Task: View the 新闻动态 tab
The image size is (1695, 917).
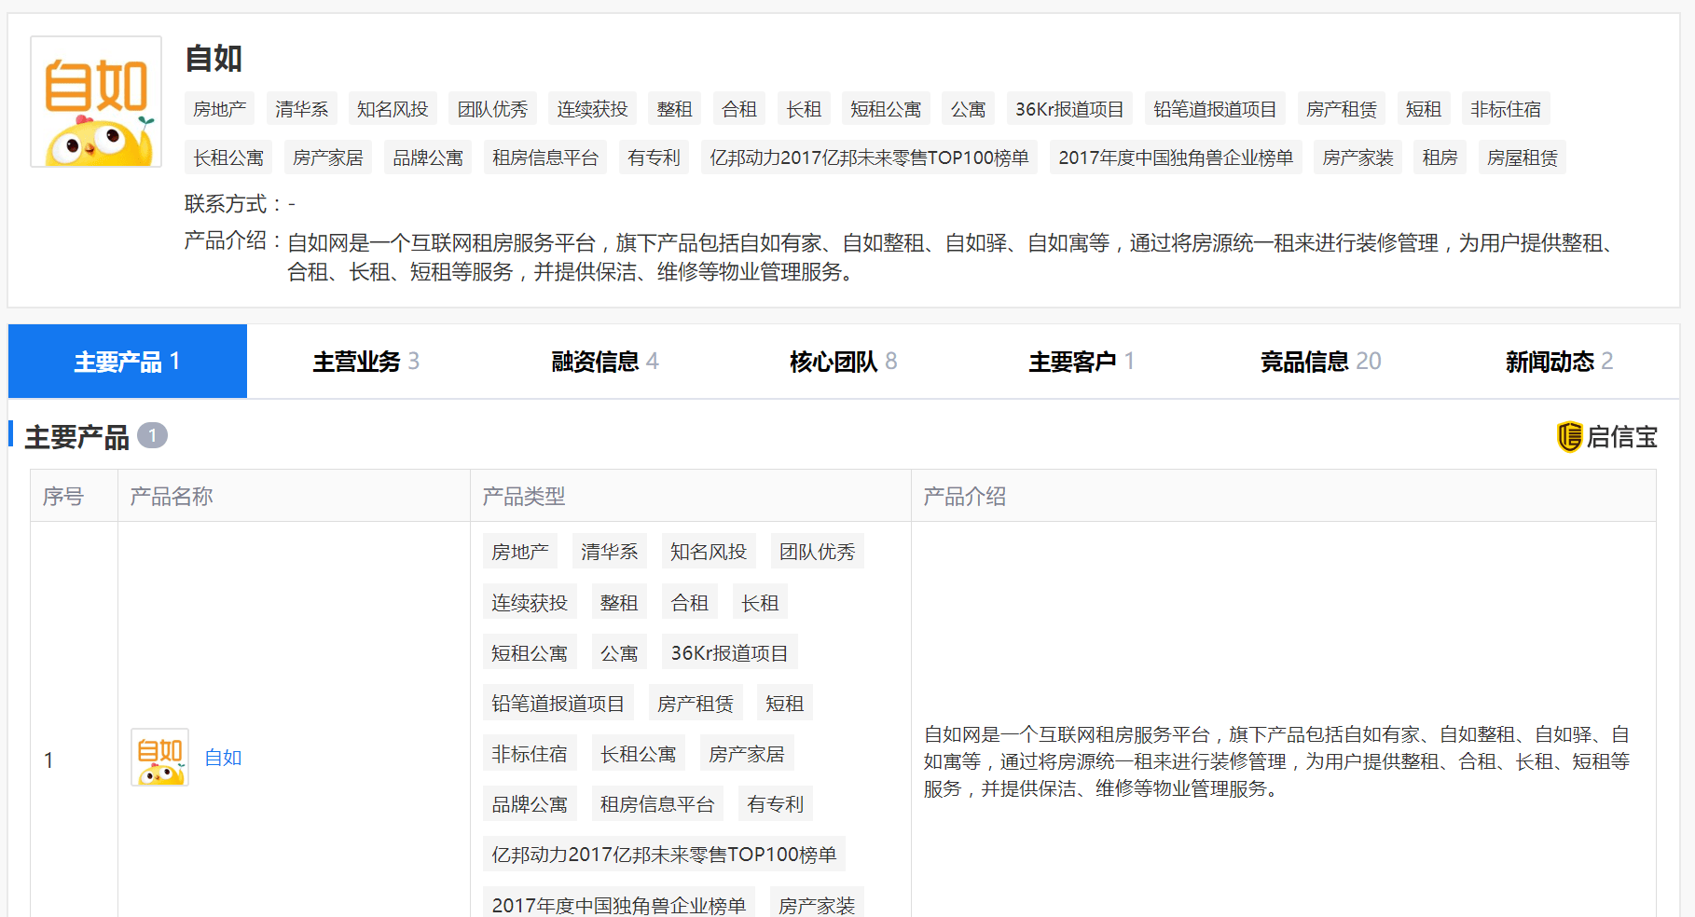Action: (x=1560, y=362)
